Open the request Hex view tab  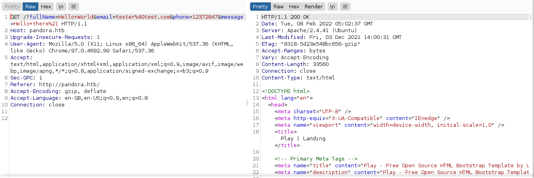(46, 7)
